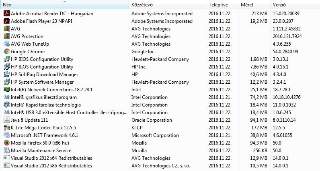
Task: Click the Adobe Flash Player icon
Action: tap(6, 21)
